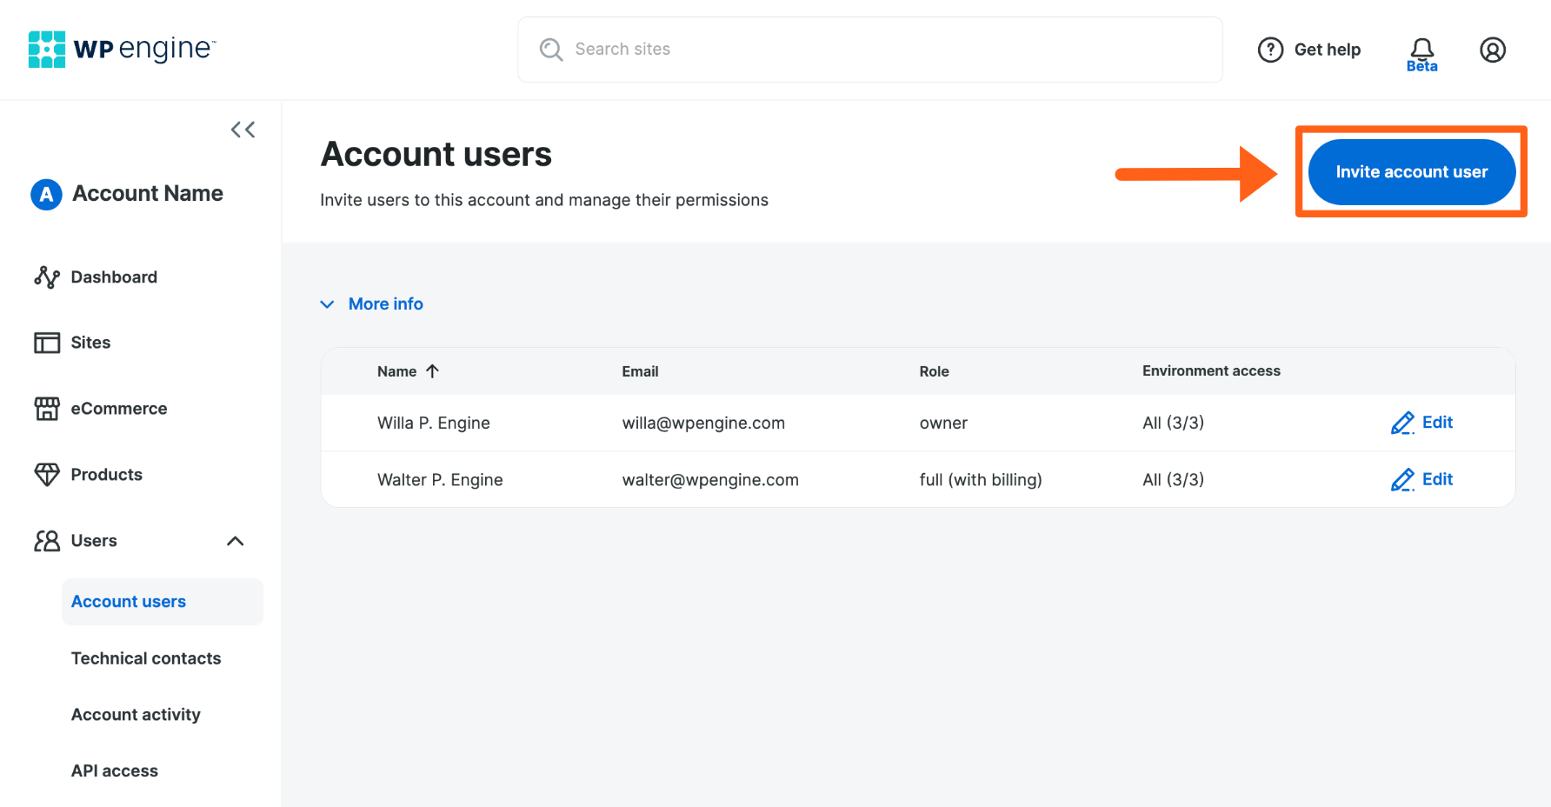Select the Sites sidebar icon
The image size is (1551, 807).
[x=48, y=342]
